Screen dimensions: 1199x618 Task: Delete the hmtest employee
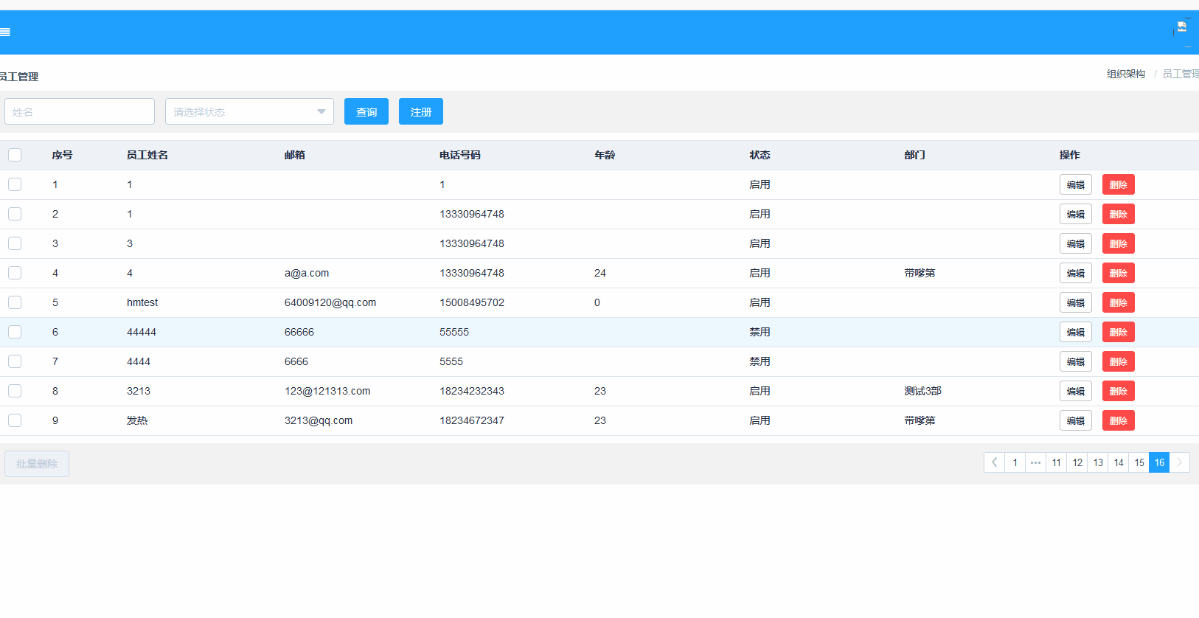(1119, 302)
